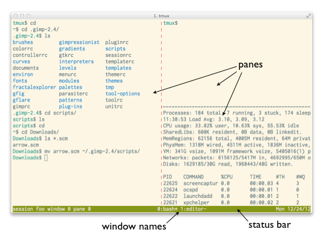Click the 'CPU usage: 33.82% user' line
324x239 pixels.
click(x=231, y=125)
